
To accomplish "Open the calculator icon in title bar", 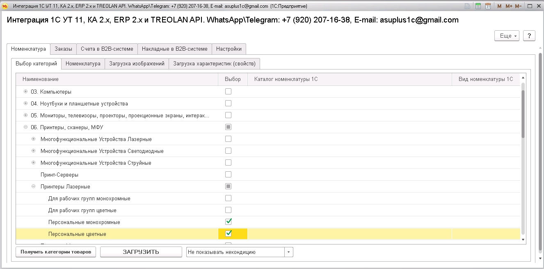I will (478, 6).
